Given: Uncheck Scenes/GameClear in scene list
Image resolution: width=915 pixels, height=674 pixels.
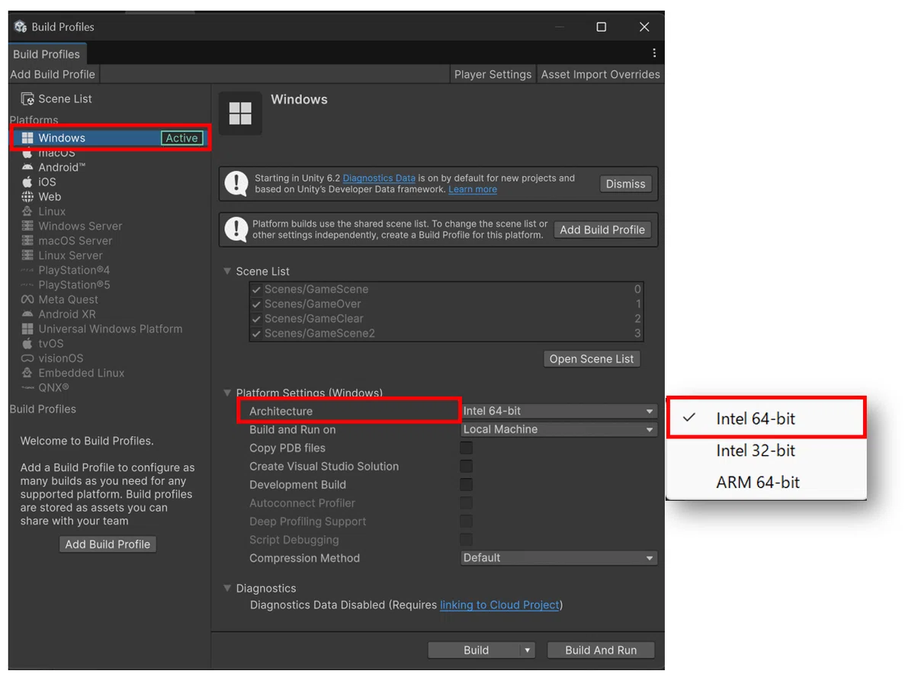Looking at the screenshot, I should (257, 319).
